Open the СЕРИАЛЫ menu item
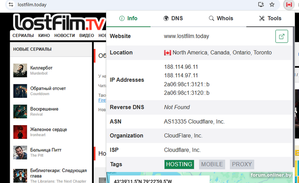 click(23, 35)
